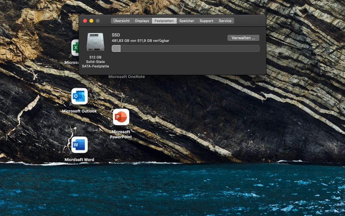Select the partially hidden Microsoft Excel icon

pos(75,48)
